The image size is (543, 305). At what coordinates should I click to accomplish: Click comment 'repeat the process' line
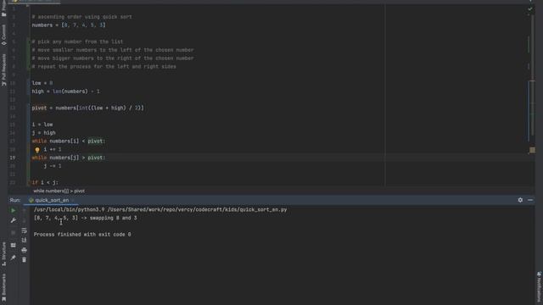104,67
